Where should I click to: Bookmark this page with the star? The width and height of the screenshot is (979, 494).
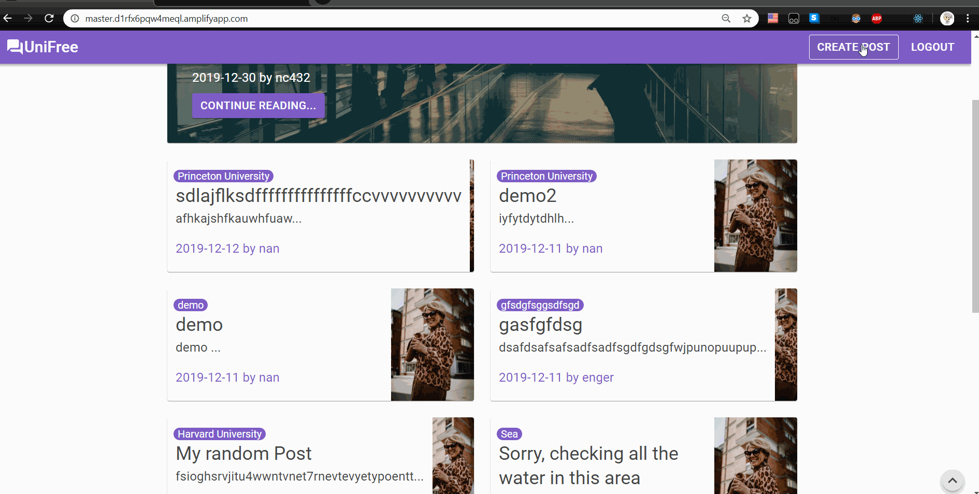tap(747, 19)
